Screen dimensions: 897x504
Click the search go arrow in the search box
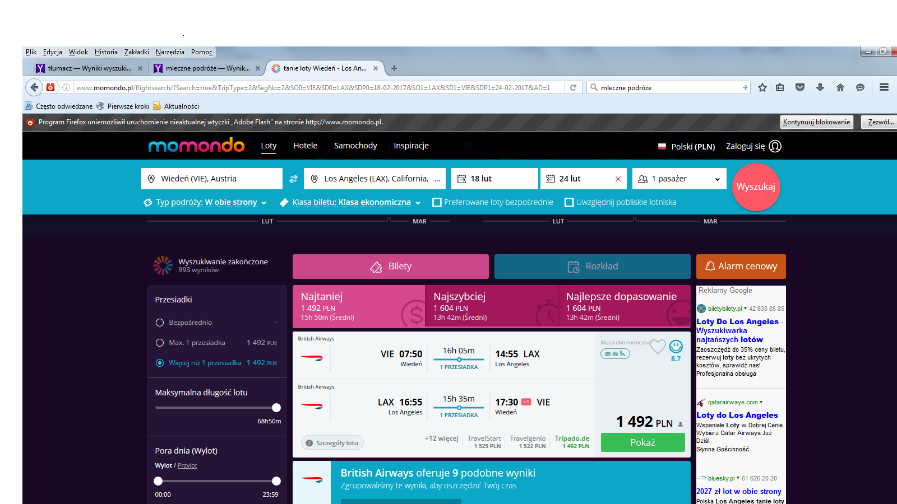[x=745, y=87]
